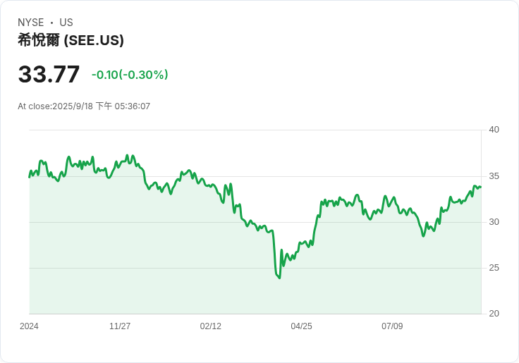
Task: Click the leftmost start of the price line
Action: tap(30, 176)
